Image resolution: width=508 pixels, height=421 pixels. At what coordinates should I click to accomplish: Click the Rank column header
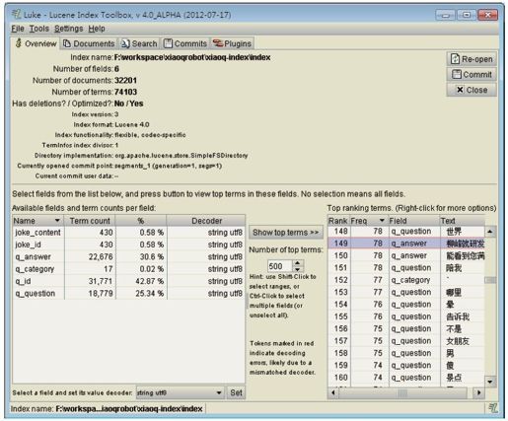click(x=338, y=221)
